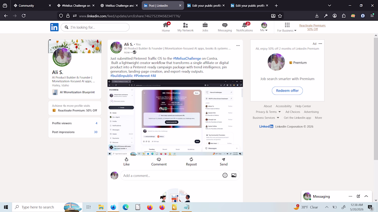Image resolution: width=378 pixels, height=212 pixels.
Task: Open the emoji picker in comment box
Action: click(225, 175)
